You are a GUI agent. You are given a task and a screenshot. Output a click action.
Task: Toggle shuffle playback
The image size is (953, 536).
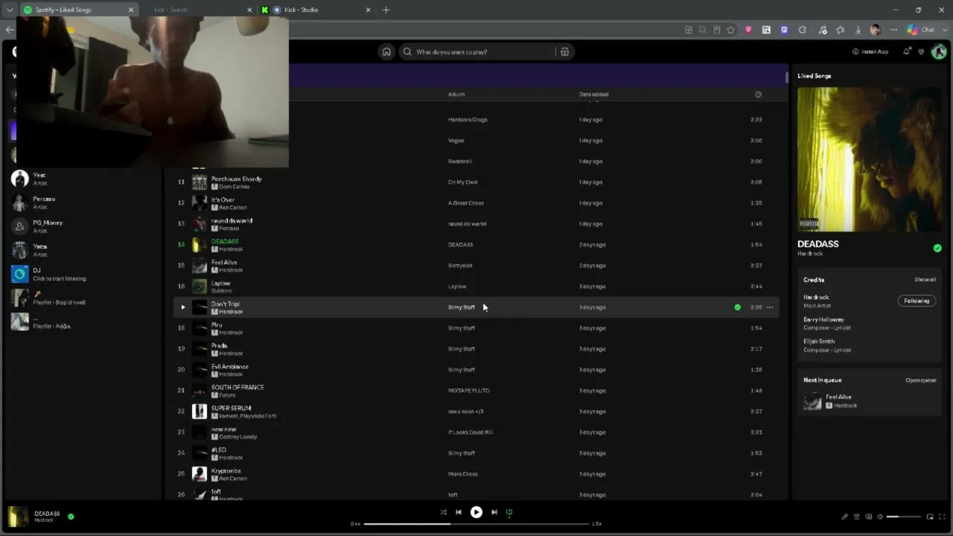[x=444, y=512]
